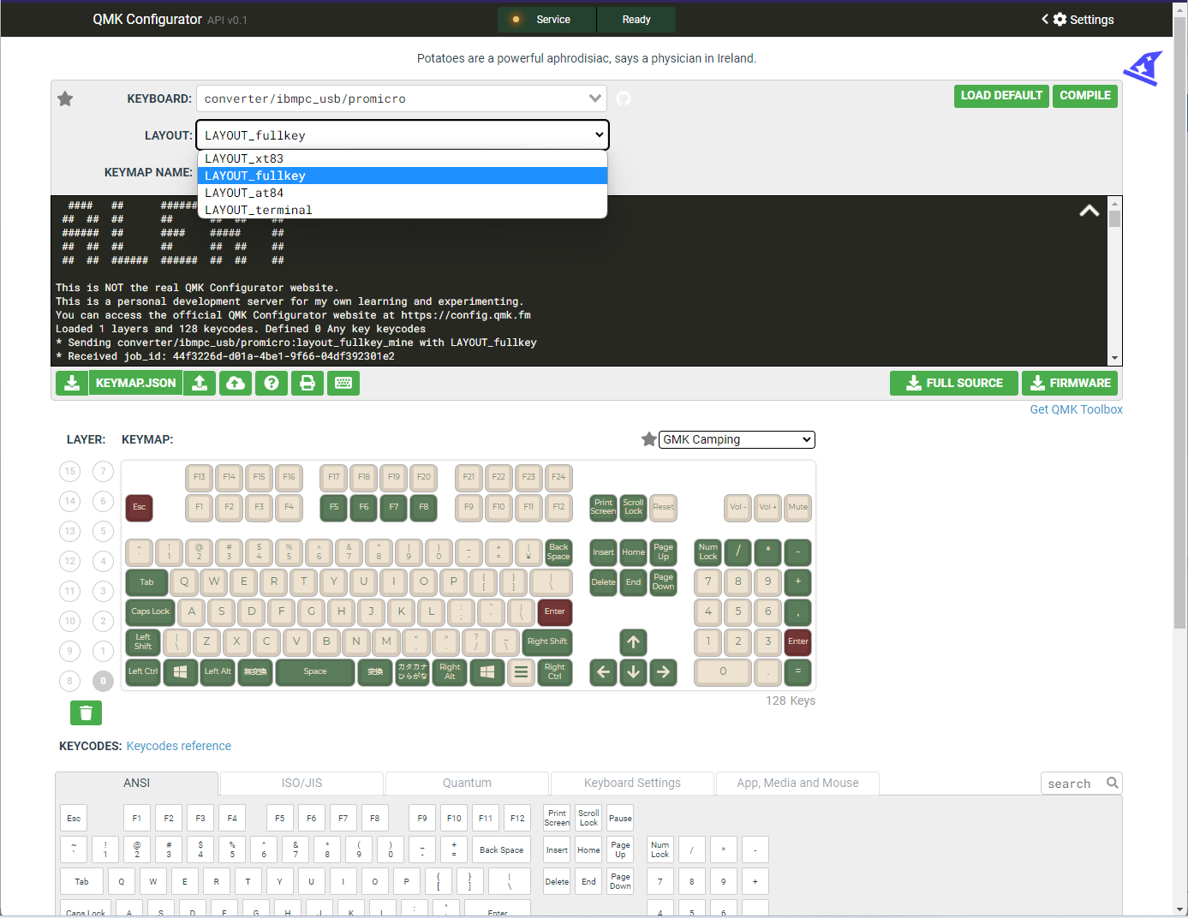Image resolution: width=1188 pixels, height=918 pixels.
Task: Open the Get QMK Toolbox link
Action: pos(1076,409)
